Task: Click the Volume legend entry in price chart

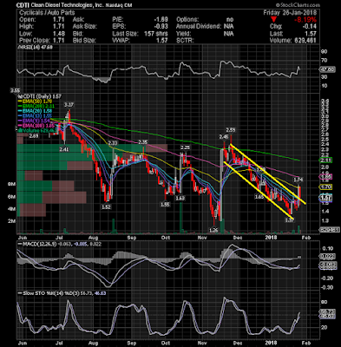Action: point(37,131)
